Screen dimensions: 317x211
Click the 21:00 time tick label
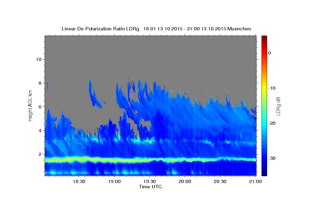[255, 181]
